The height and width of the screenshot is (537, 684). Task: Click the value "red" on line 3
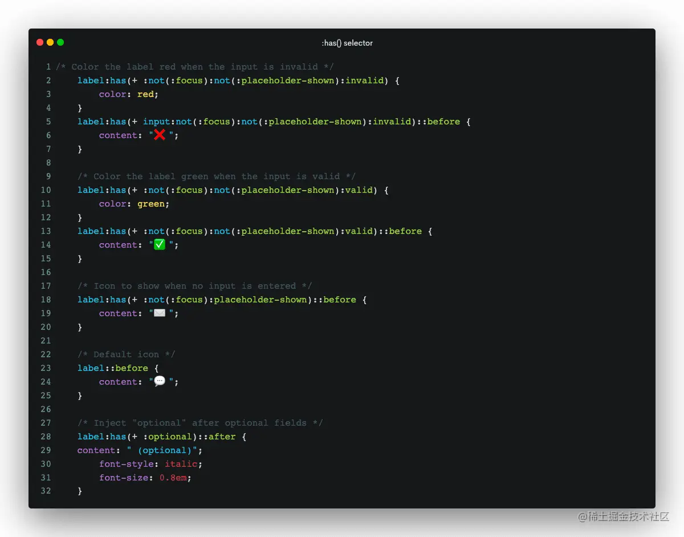click(145, 94)
